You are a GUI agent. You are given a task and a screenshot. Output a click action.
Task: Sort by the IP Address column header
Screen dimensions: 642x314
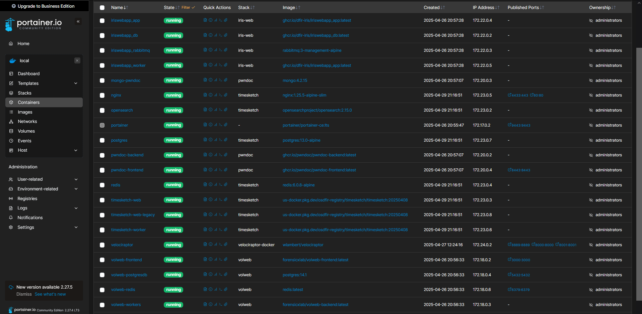coord(486,7)
